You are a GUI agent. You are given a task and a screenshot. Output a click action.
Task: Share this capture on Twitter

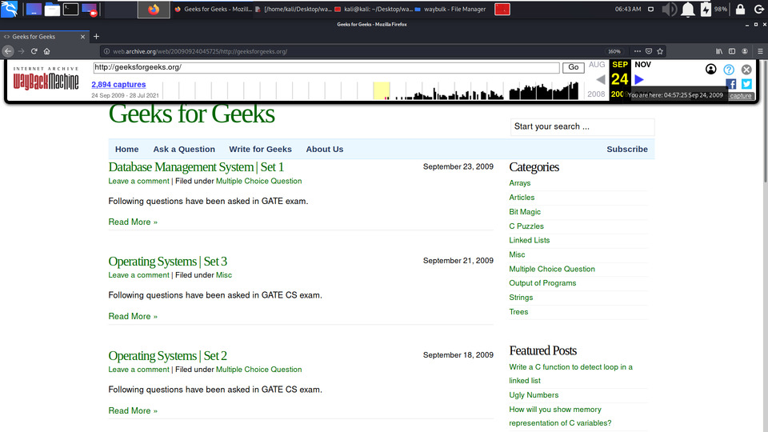(x=746, y=84)
